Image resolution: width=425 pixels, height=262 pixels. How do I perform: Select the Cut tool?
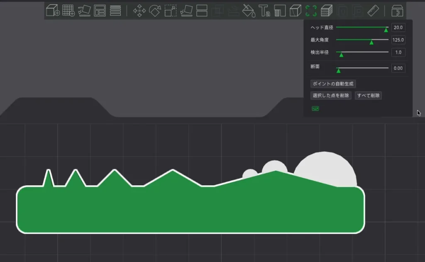[x=202, y=10]
